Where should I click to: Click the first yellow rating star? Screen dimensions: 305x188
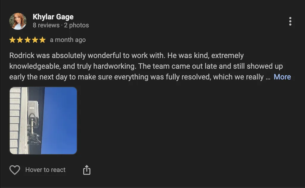click(x=12, y=40)
